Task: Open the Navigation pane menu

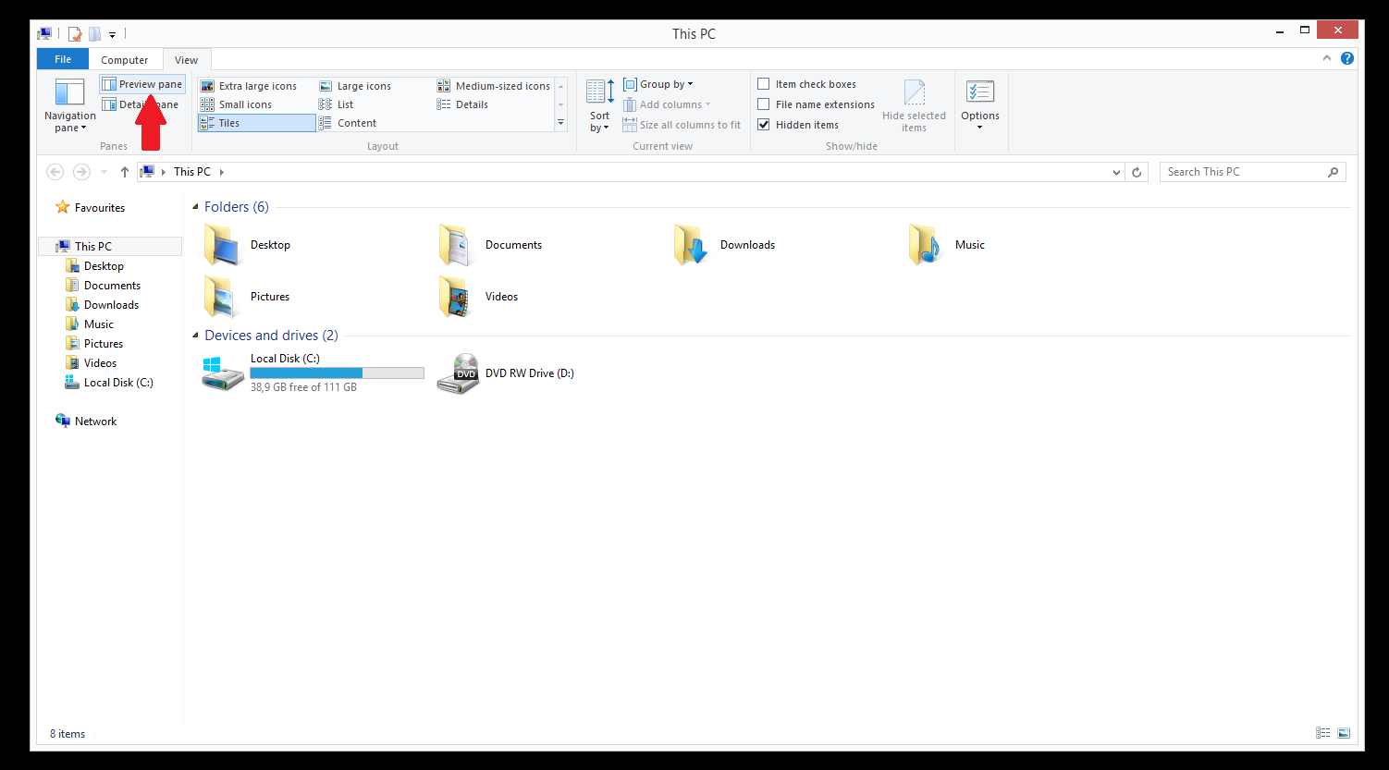Action: pos(69,106)
